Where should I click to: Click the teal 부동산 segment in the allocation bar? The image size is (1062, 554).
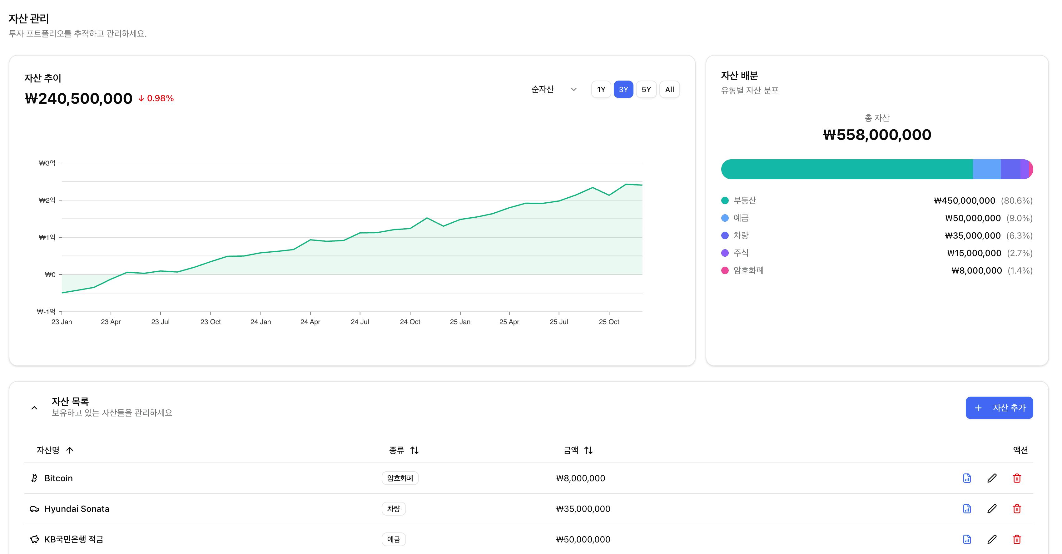(x=846, y=169)
